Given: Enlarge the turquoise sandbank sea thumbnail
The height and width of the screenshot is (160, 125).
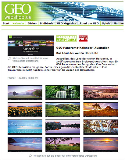Looking at the screenshot, I should tap(25, 127).
